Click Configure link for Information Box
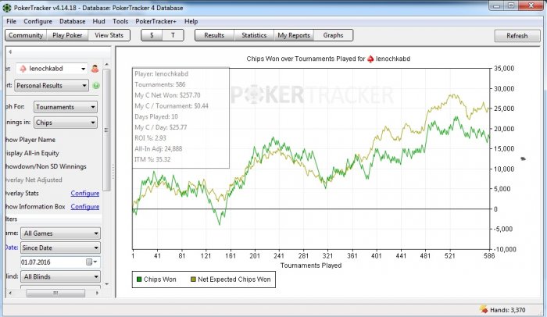Screen dimensions: 547x317 [84, 206]
